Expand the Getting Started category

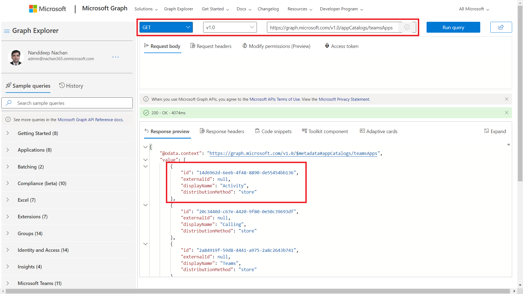click(8, 133)
